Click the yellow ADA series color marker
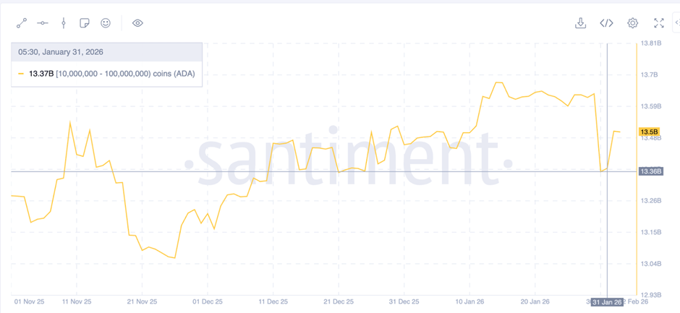 [21, 74]
